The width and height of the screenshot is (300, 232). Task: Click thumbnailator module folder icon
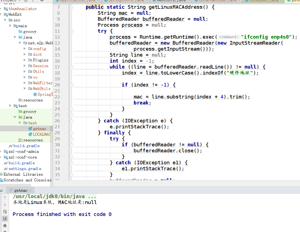(x=6, y=9)
